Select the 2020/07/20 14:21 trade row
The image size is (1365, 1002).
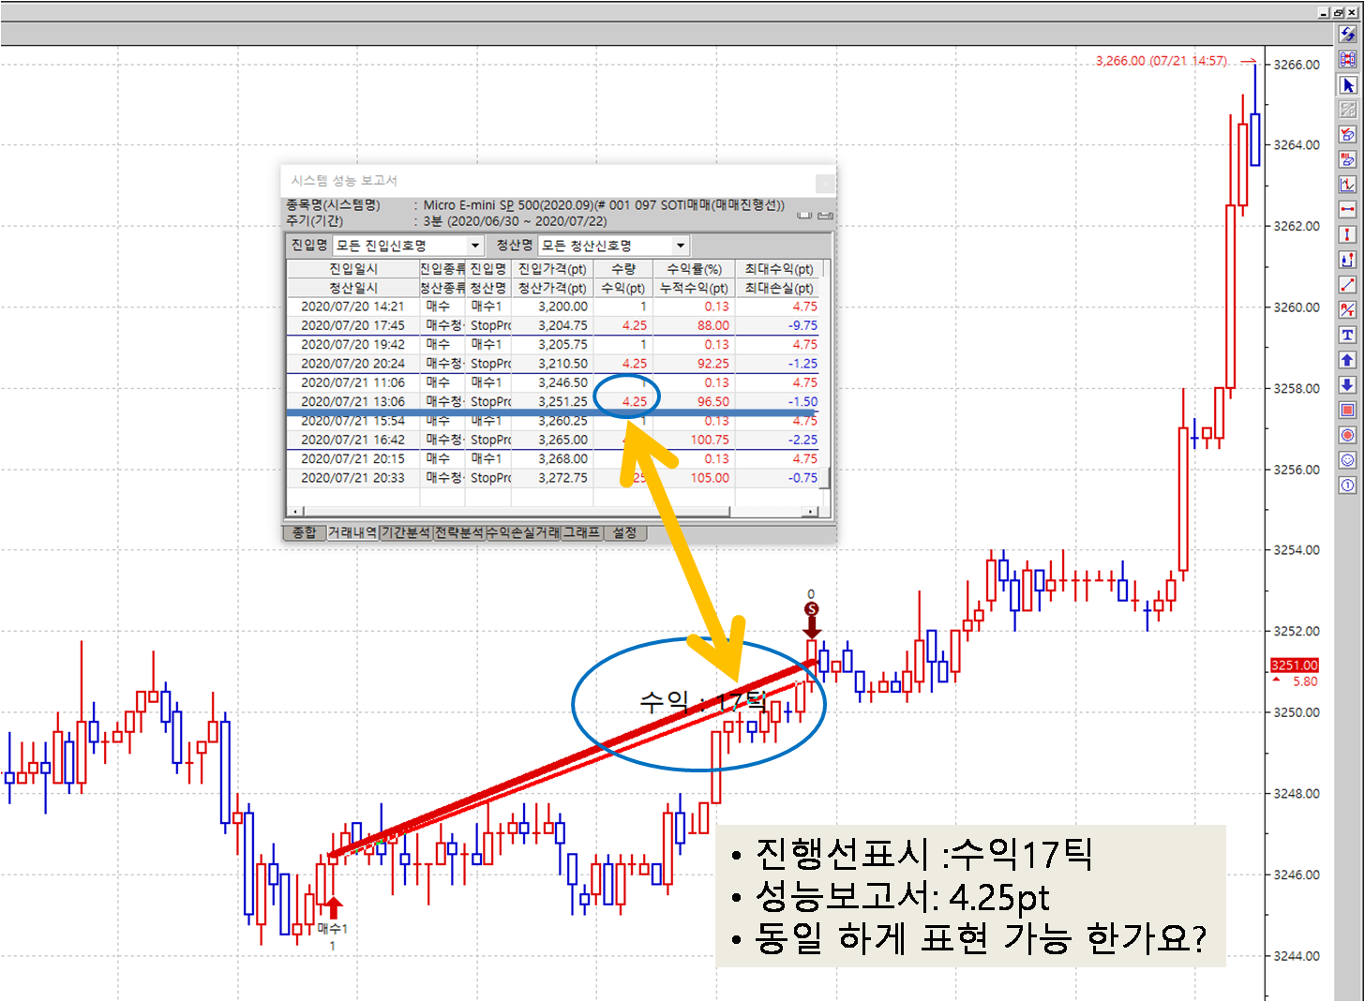[352, 307]
